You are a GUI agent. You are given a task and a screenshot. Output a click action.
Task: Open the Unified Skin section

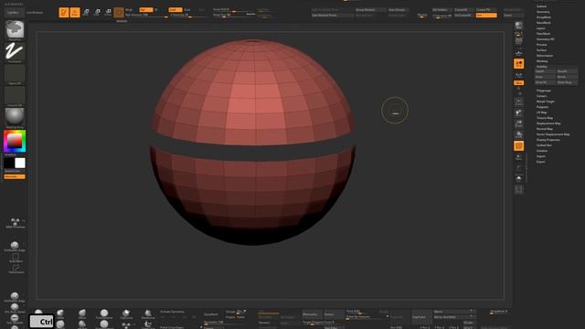[x=544, y=145]
